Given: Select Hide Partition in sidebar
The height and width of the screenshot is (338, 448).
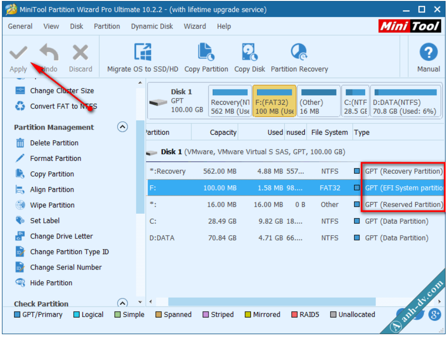Looking at the screenshot, I should [51, 283].
